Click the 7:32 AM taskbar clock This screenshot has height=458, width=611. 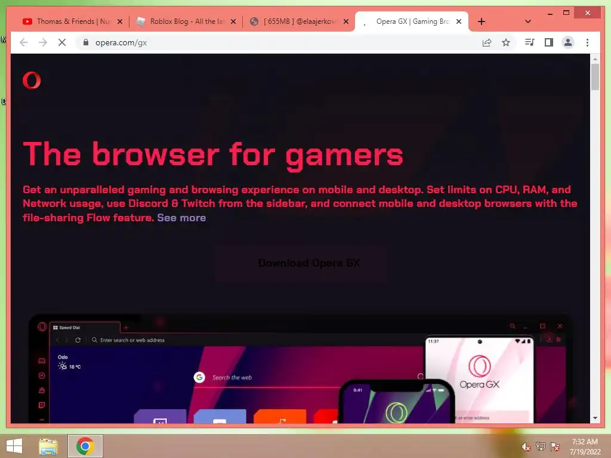pos(585,447)
